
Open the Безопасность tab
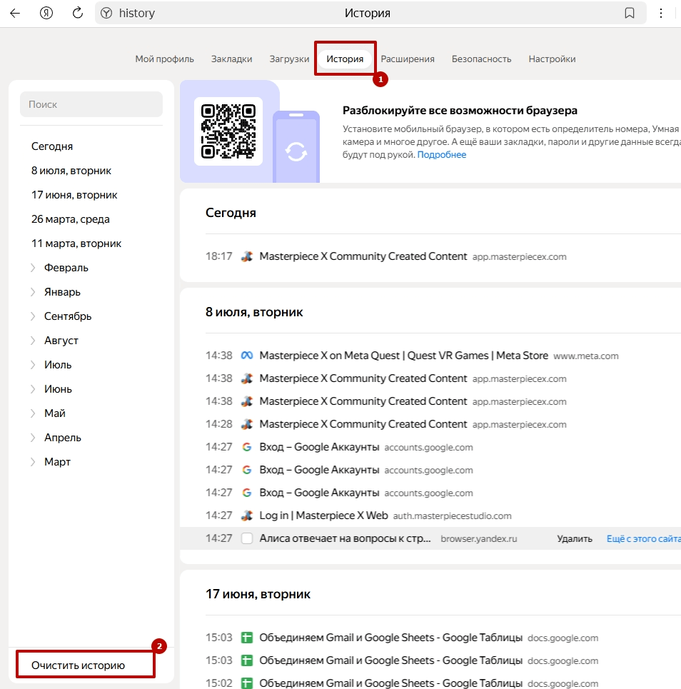pos(482,59)
